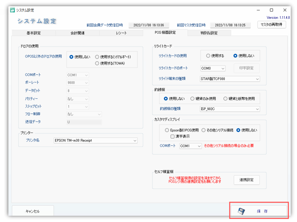Click the キャンセル button
Image resolution: width=297 pixels, height=222 pixels.
tap(32, 211)
